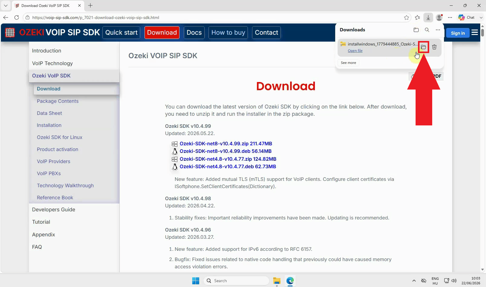Open Installation sidebar item
The height and width of the screenshot is (287, 486).
coord(49,125)
